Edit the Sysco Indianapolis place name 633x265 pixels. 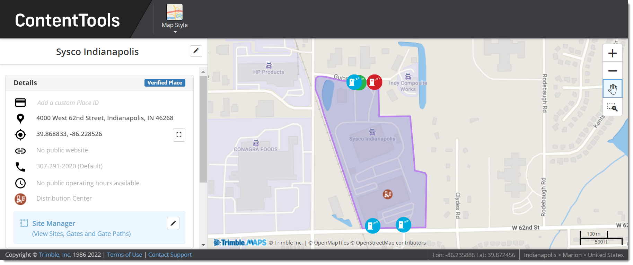click(x=196, y=51)
